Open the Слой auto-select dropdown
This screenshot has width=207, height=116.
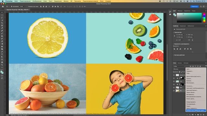coord(22,6)
